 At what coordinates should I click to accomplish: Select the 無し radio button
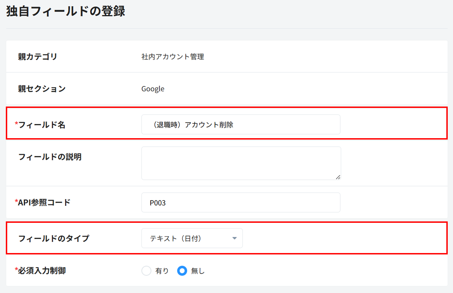point(182,271)
